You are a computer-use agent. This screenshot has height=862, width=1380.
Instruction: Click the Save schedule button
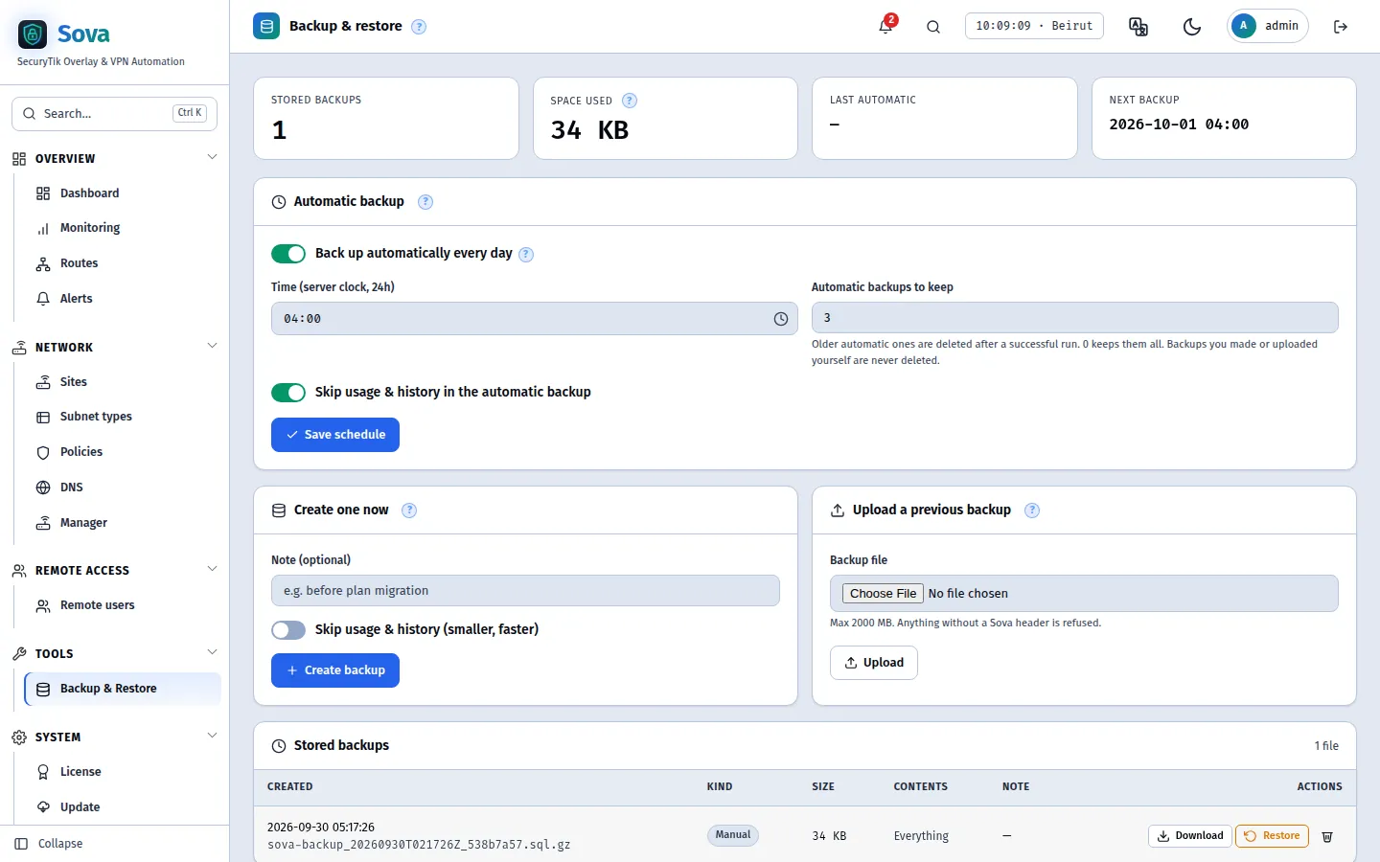[x=335, y=435]
